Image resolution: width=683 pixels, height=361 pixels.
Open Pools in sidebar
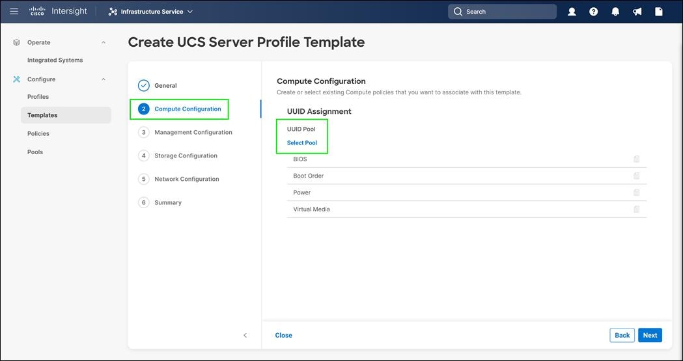point(35,152)
